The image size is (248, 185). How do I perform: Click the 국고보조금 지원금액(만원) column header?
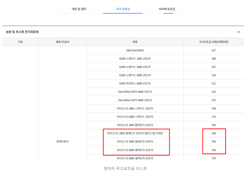(x=213, y=42)
